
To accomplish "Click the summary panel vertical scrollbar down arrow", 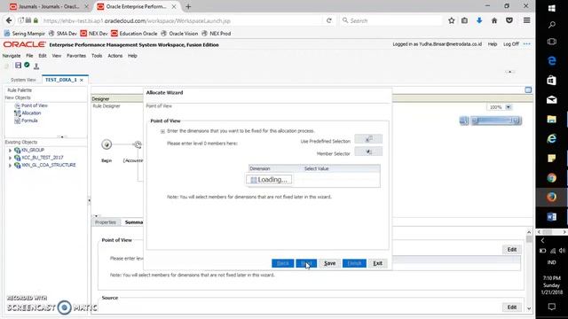I will pos(529,308).
